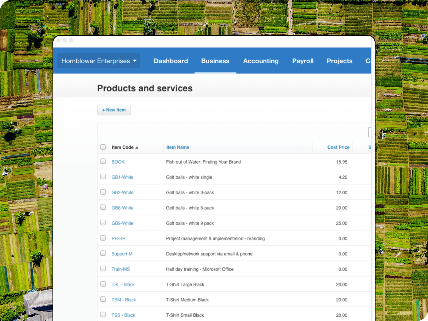Click 'Desktop/network support via email & phone' text
The width and height of the screenshot is (428, 321).
tap(209, 254)
